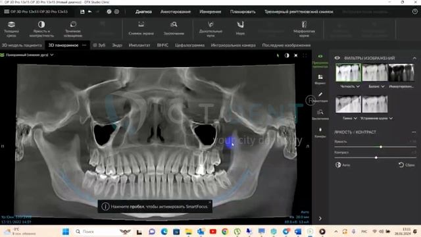
Task: Open the findings magnifier tool in the ribbon
Action: 174,29
